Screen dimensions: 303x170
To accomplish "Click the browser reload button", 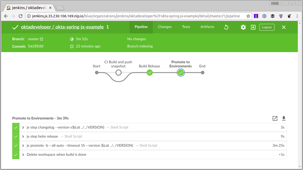I will 20,16.
